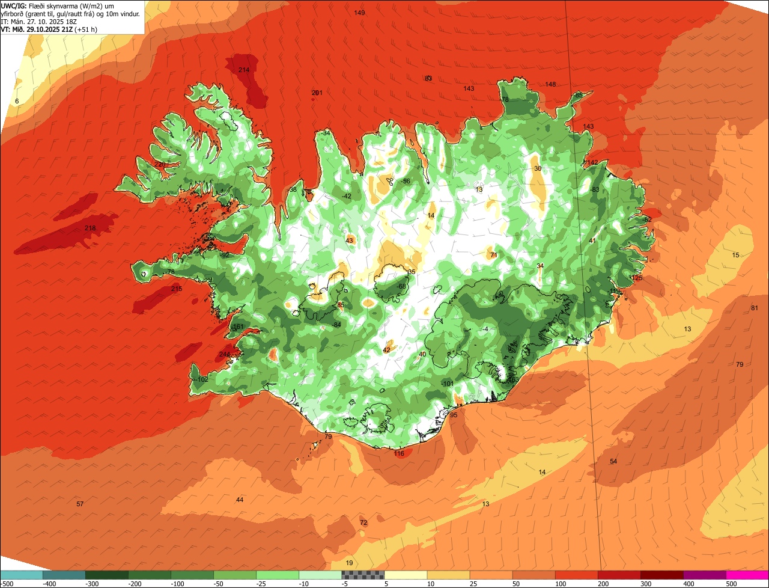Click the value 54 in the southeast ocean

point(613,461)
